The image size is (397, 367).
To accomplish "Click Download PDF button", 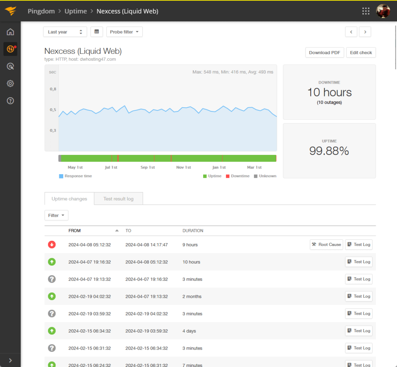I will pyautogui.click(x=325, y=53).
